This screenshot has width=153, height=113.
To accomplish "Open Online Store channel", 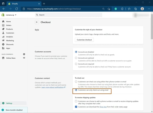I will (x=11, y=58).
